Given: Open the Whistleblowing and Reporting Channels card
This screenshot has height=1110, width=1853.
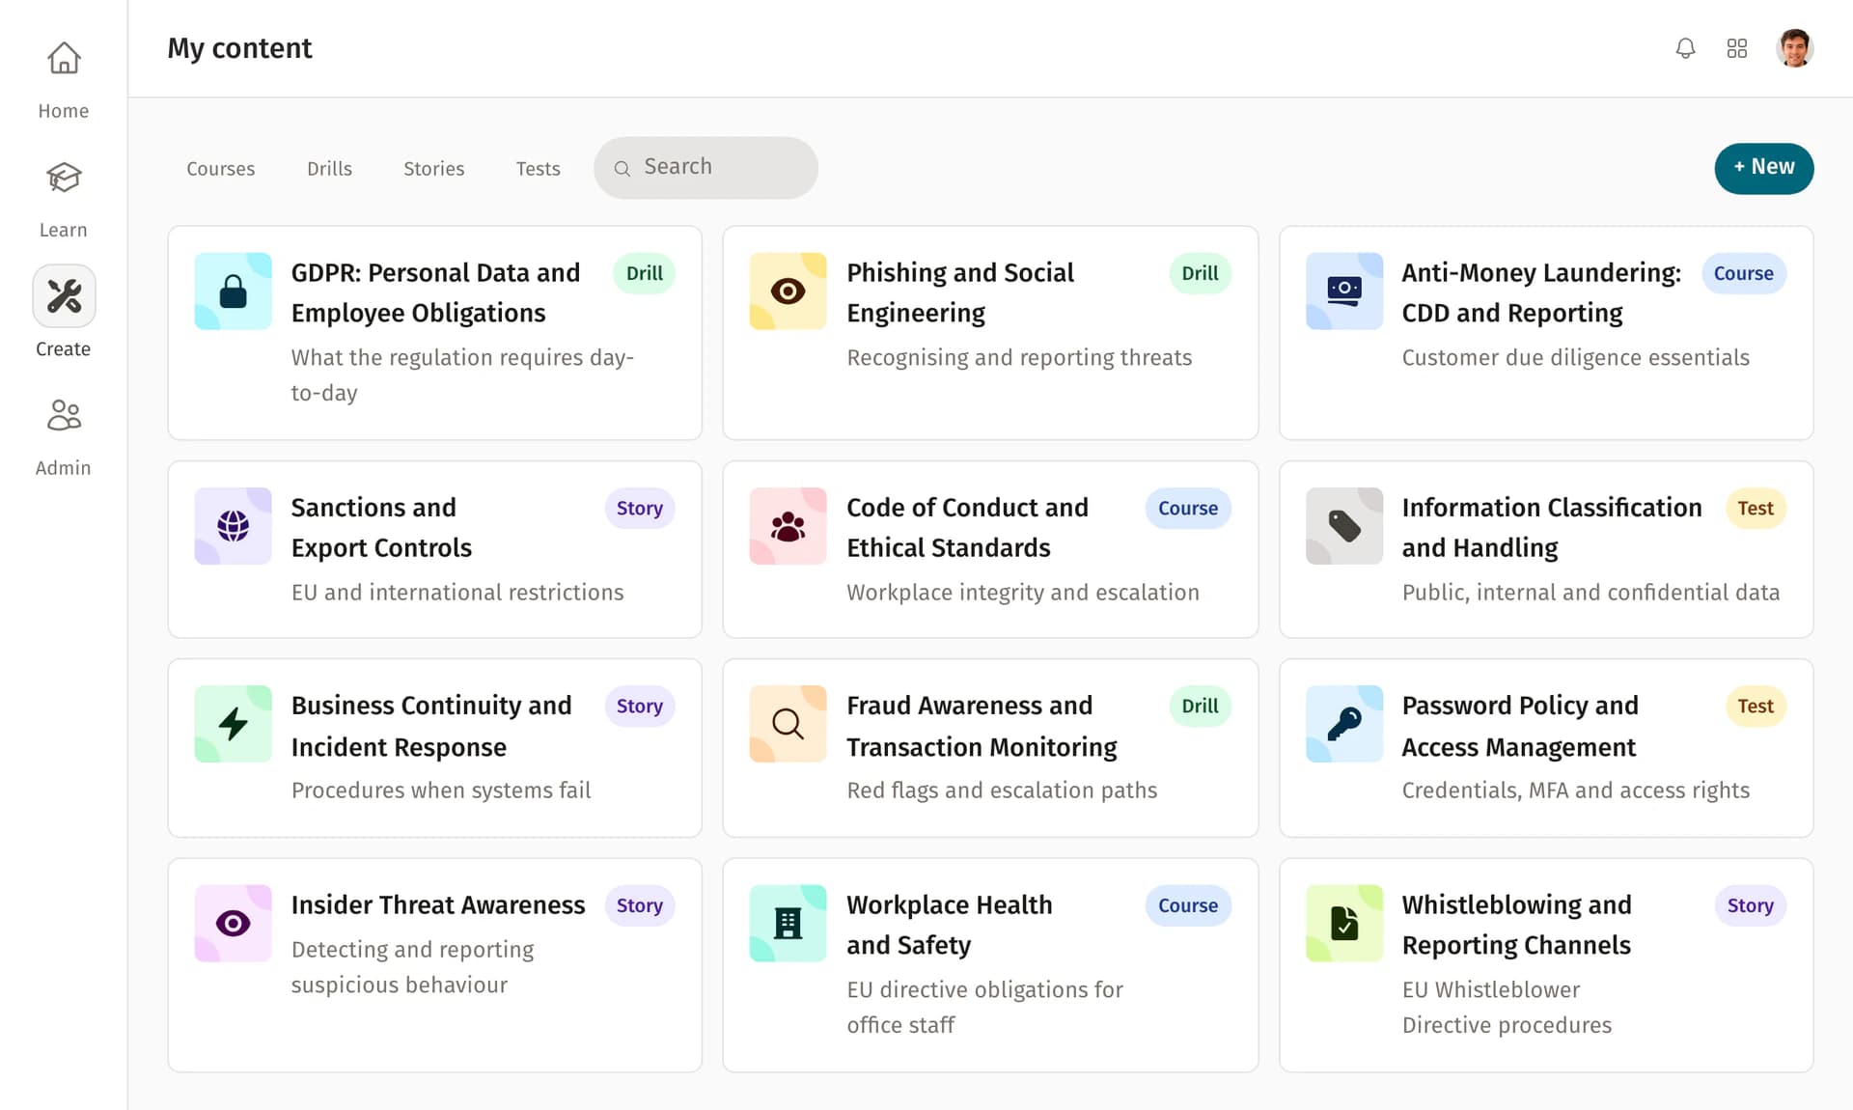Looking at the screenshot, I should click(x=1544, y=964).
